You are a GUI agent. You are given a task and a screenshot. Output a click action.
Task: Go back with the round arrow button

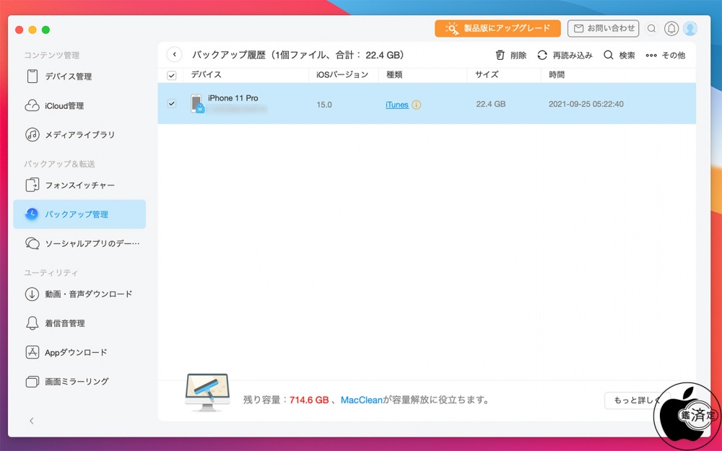[174, 55]
